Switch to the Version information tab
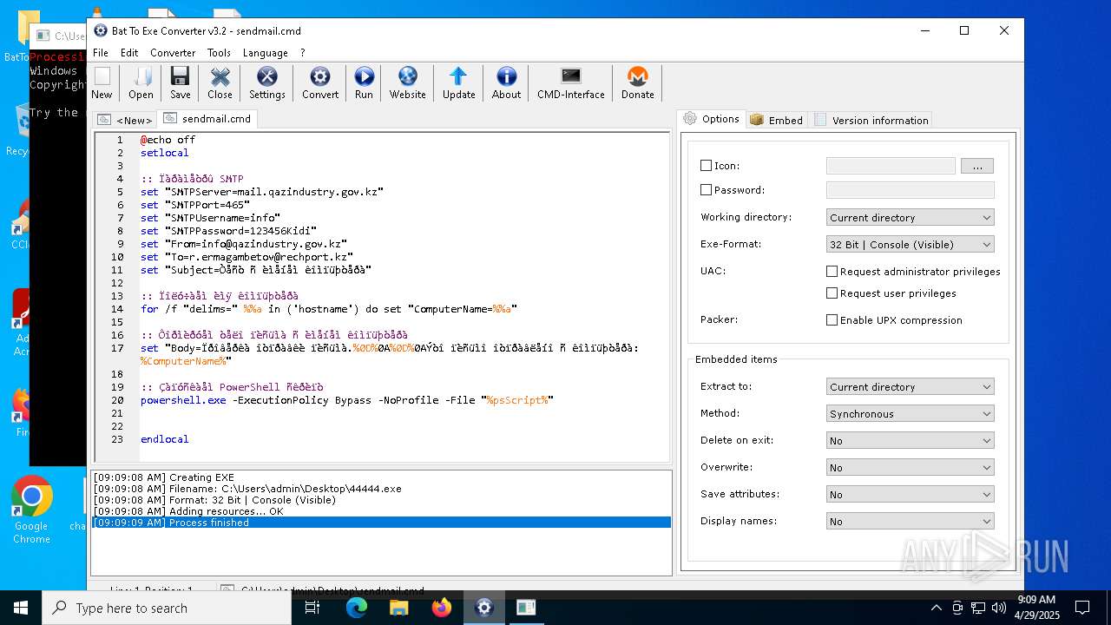The image size is (1111, 625). click(x=871, y=120)
